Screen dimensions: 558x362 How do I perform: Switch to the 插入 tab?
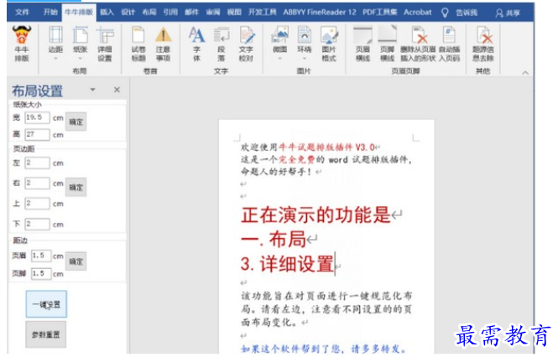[107, 12]
